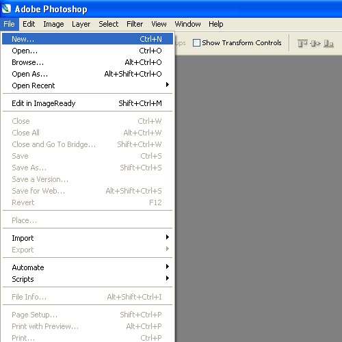The height and width of the screenshot is (342, 342).
Task: Click align vertical centers icon
Action: click(x=315, y=43)
